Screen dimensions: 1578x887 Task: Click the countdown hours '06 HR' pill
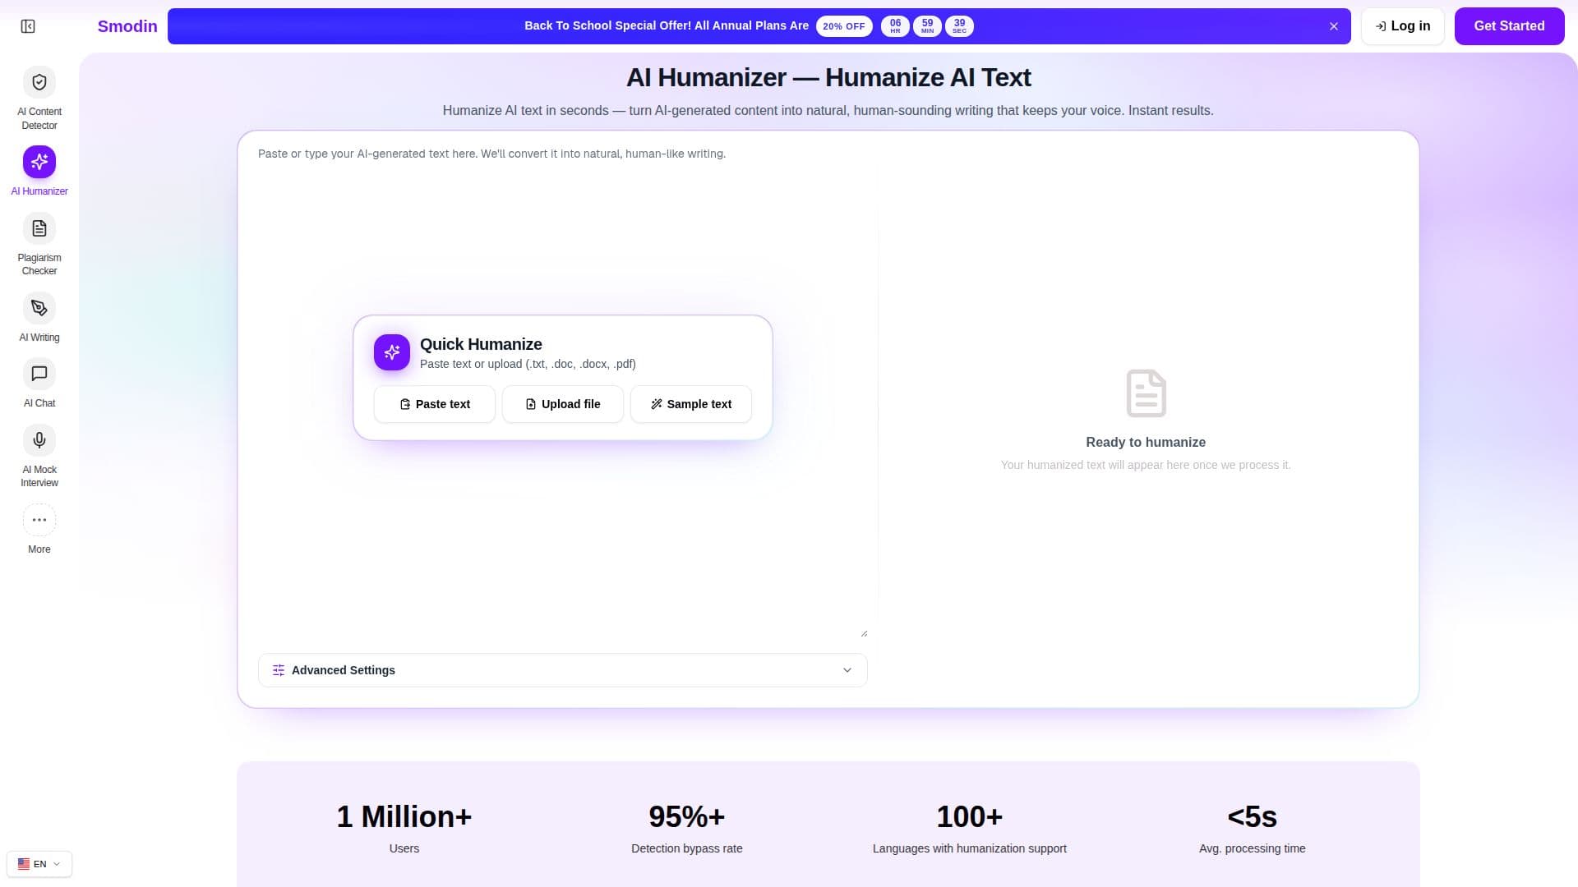(895, 26)
